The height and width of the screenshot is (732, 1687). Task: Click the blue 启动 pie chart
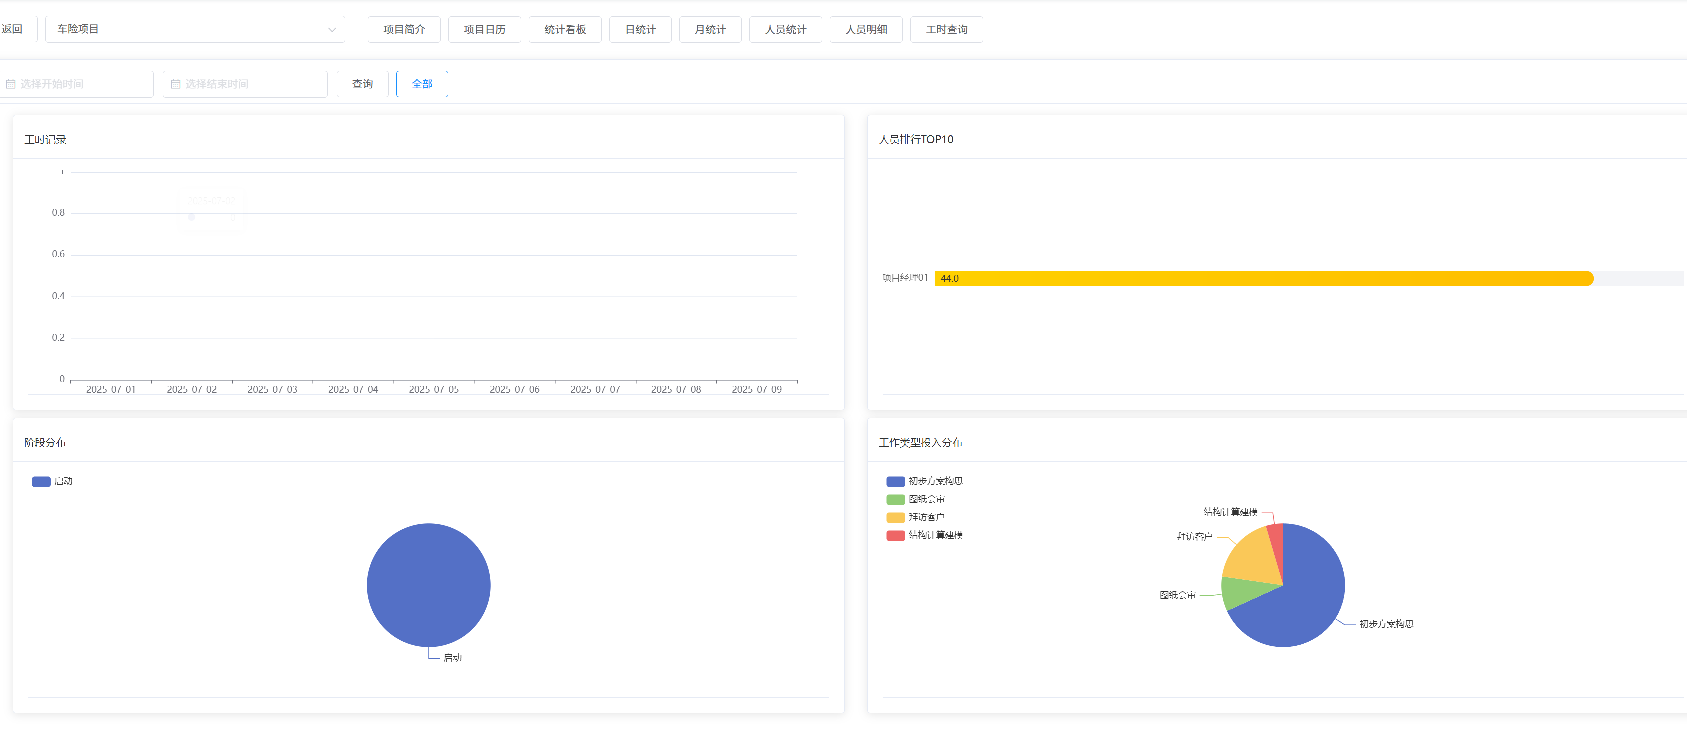point(429,585)
